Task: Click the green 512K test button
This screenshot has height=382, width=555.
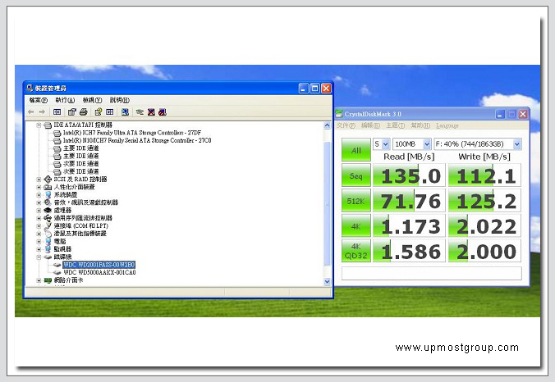Action: pyautogui.click(x=356, y=201)
